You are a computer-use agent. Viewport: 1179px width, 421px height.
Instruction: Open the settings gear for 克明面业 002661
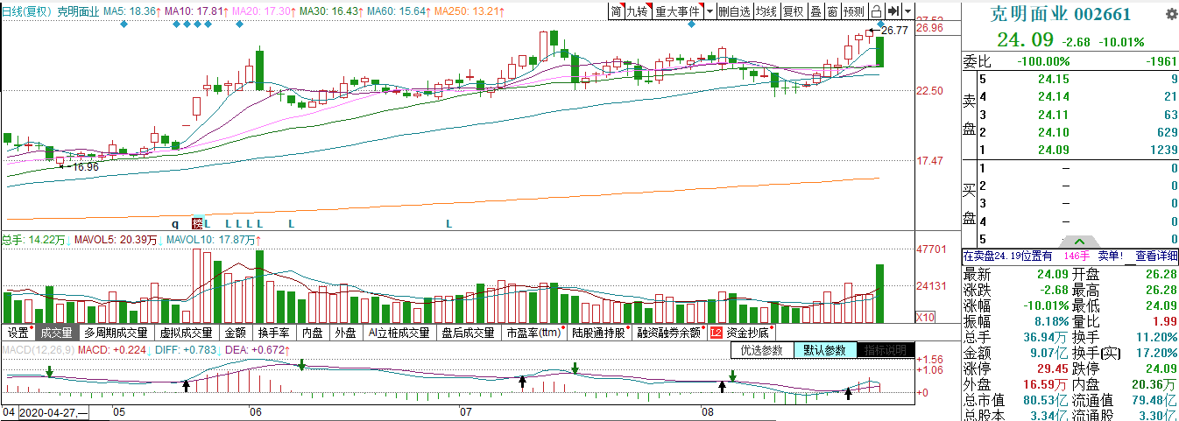coord(1172,15)
